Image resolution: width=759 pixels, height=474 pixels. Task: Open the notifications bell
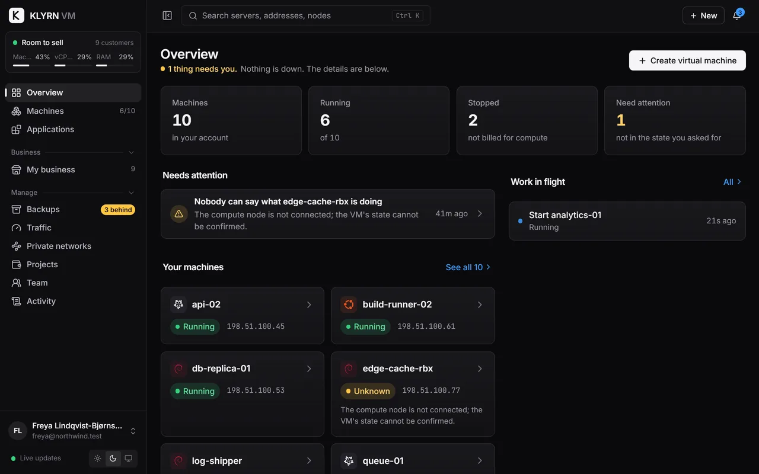click(x=737, y=15)
